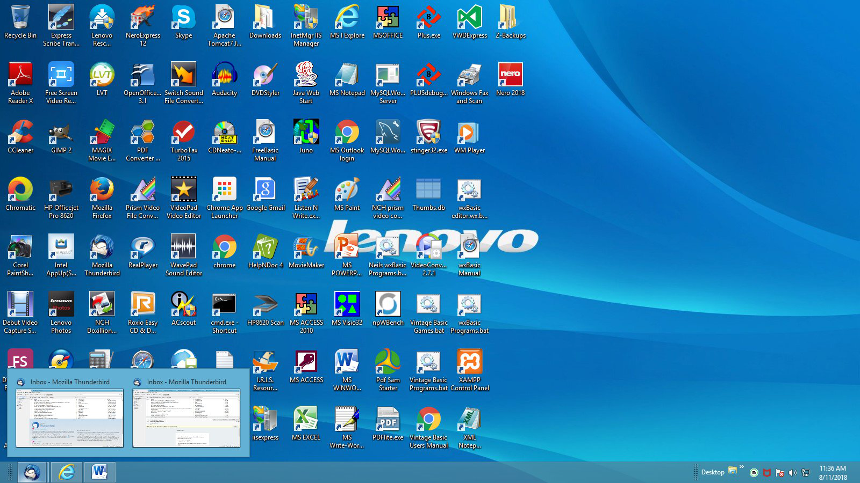The image size is (860, 483).
Task: Select MySQL Workbench Server icon
Action: pyautogui.click(x=388, y=83)
